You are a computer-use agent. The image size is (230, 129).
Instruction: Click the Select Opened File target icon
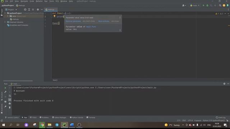(25, 10)
